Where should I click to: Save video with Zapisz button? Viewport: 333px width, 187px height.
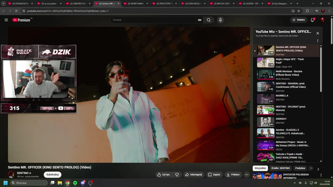coord(214,175)
